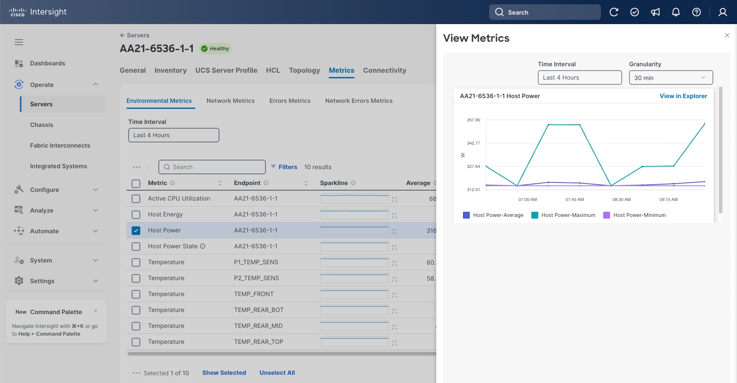
Task: Open the Topology tab
Action: click(304, 71)
